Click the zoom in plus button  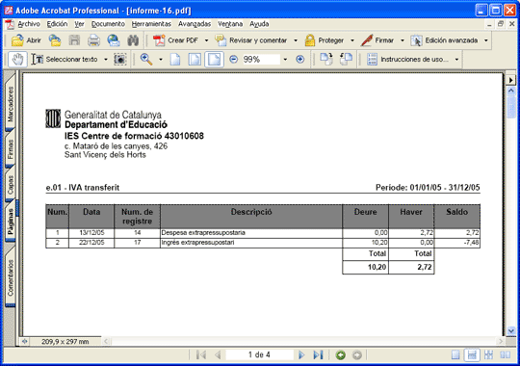299,60
